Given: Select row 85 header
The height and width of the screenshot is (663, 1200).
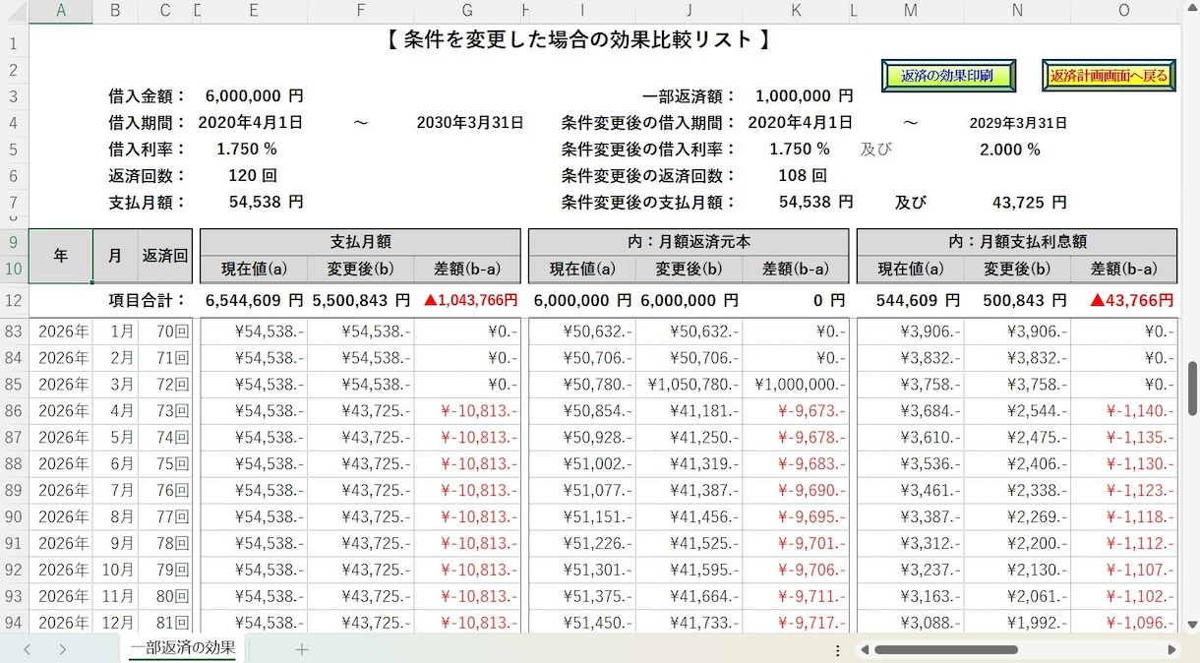Looking at the screenshot, I should [x=14, y=384].
